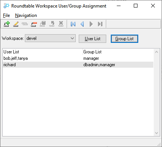
Task: Go to the previous record
Action: 82,24
